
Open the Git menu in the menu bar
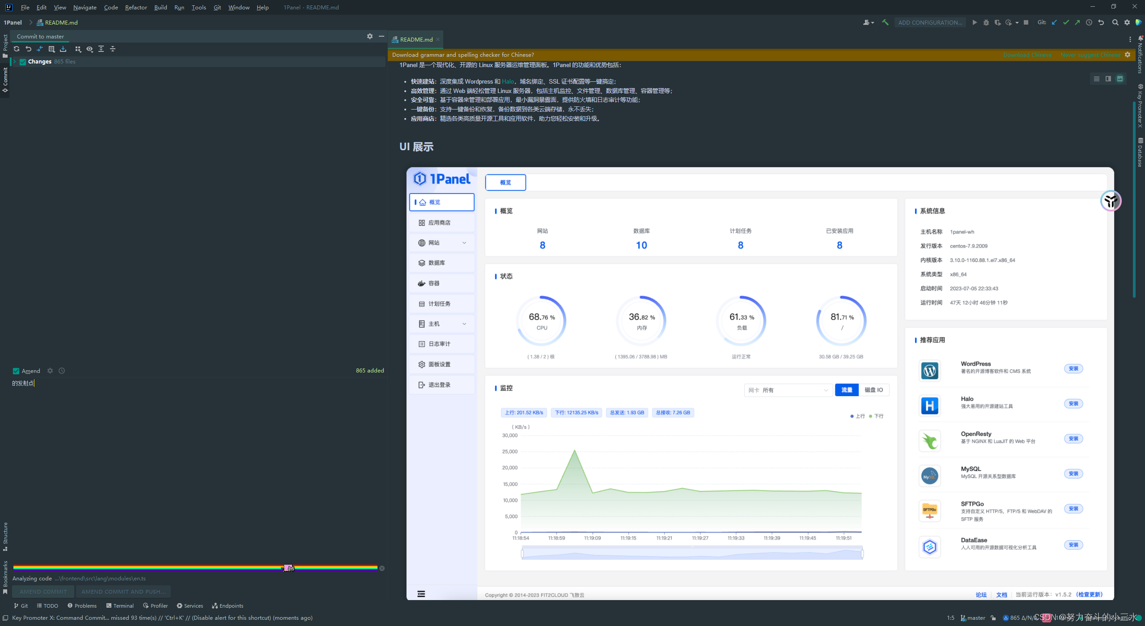click(217, 7)
